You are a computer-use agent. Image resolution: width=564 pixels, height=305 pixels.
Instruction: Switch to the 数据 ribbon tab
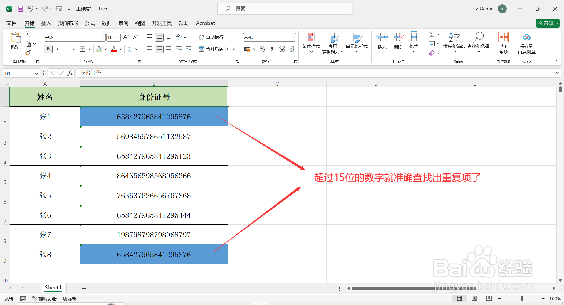[106, 23]
